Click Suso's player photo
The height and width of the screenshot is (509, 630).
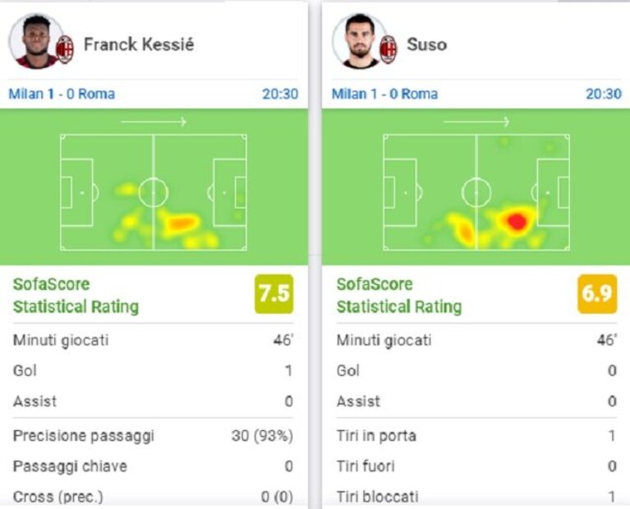point(360,41)
